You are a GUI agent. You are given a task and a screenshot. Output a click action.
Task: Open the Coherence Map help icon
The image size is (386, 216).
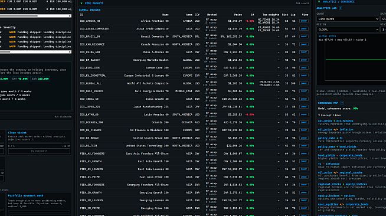click(x=342, y=103)
